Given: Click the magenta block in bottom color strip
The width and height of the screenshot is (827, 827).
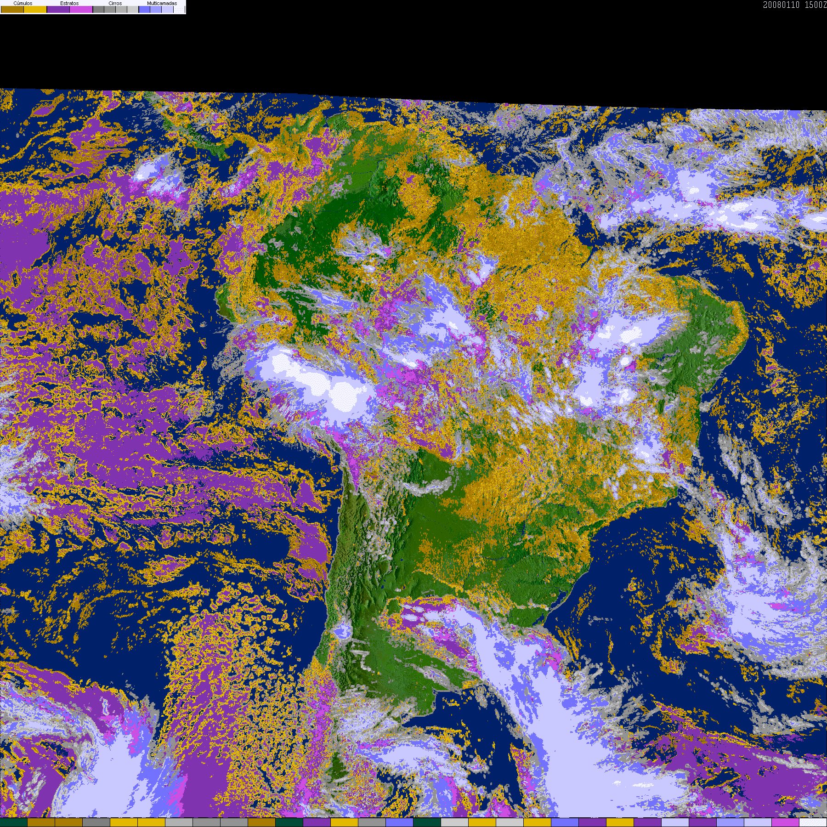Looking at the screenshot, I should [786, 822].
